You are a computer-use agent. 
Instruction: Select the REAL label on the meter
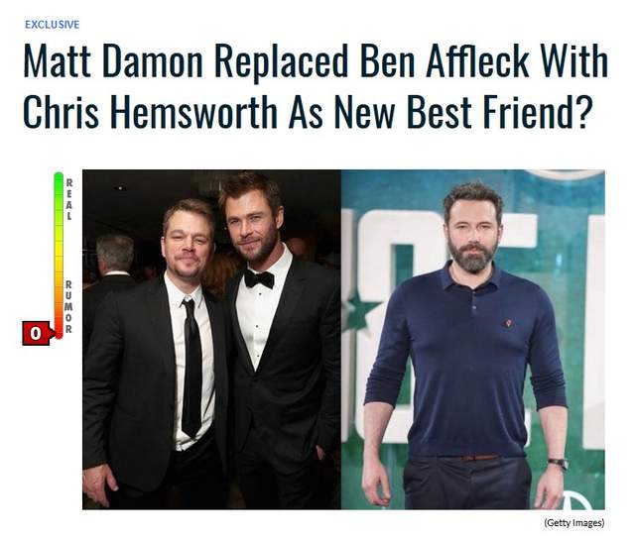tap(69, 199)
